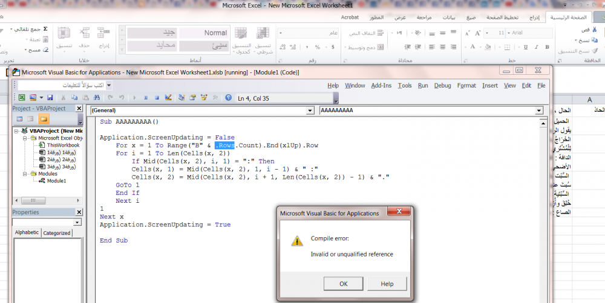
Task: Select ThisWorkbook in project tree
Action: tap(63, 145)
